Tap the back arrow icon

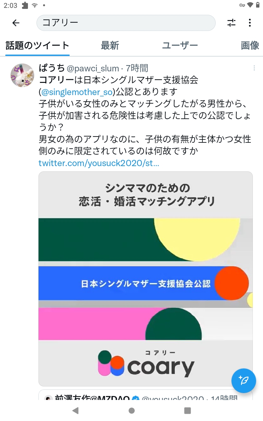(16, 23)
